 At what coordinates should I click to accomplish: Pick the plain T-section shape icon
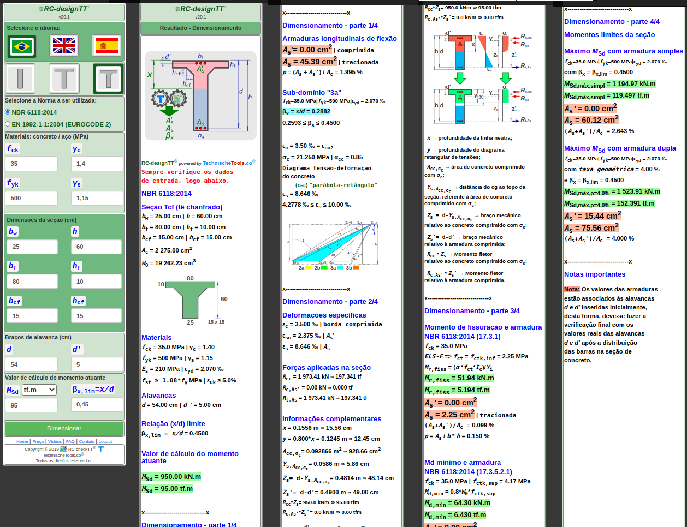coord(64,78)
